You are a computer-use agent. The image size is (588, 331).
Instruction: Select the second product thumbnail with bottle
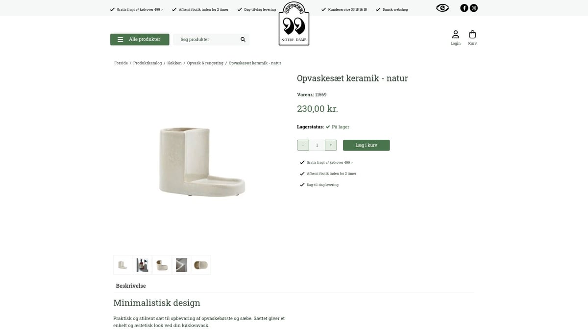click(142, 265)
